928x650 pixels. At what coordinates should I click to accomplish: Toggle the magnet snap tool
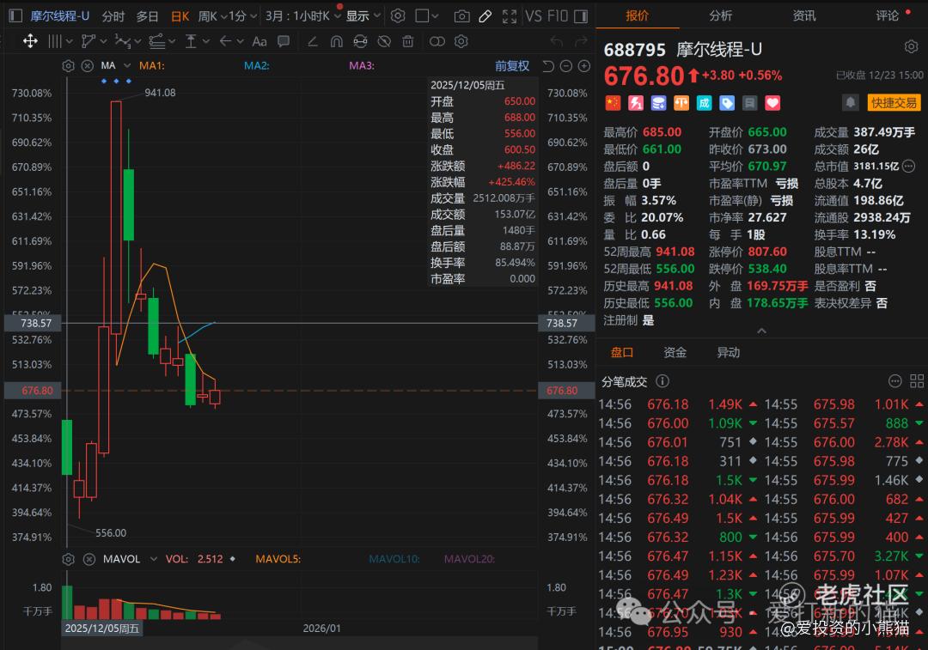336,41
